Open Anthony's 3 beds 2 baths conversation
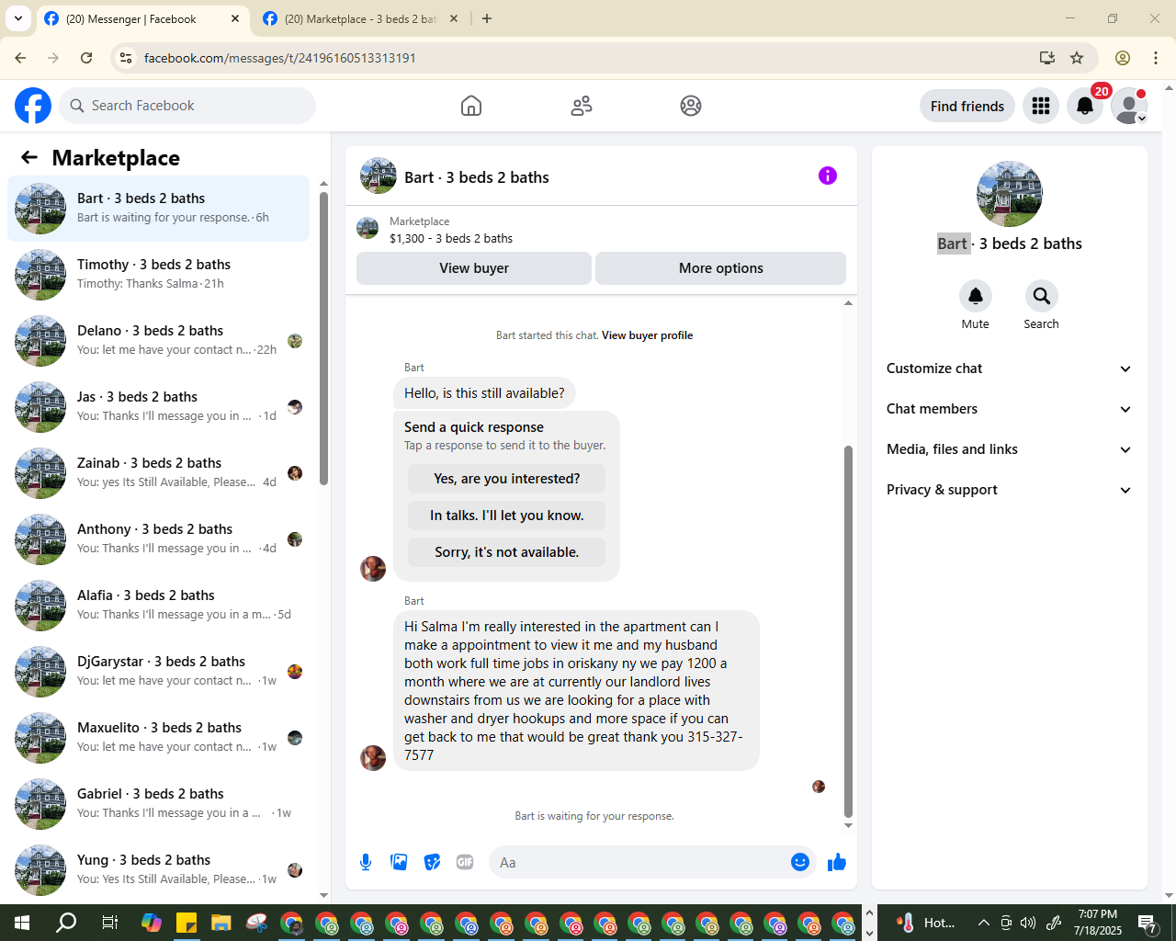 [x=159, y=539]
